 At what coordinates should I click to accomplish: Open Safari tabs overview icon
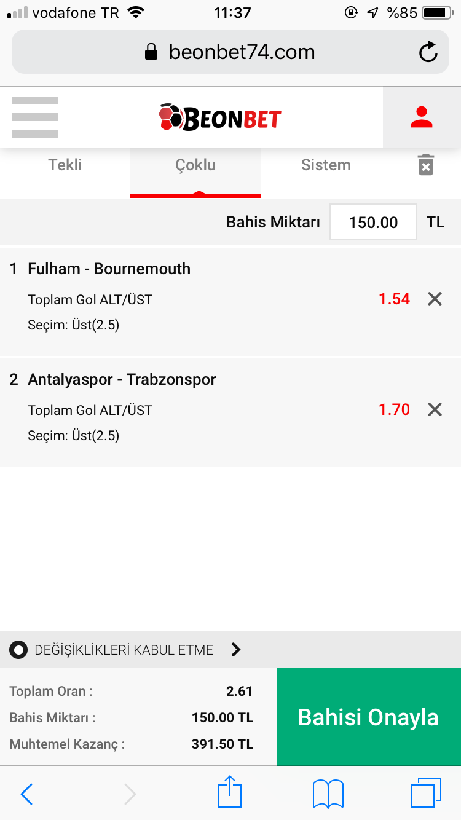tap(426, 792)
